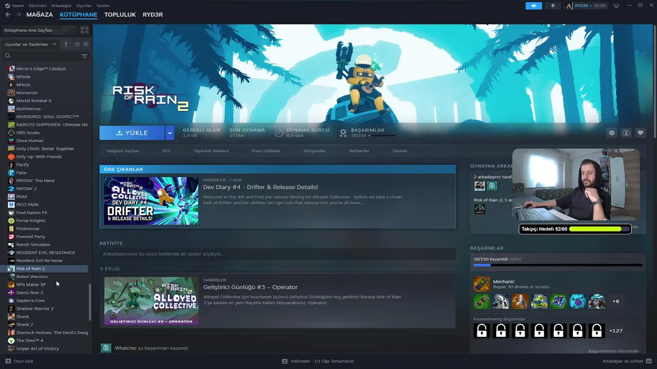Click the back navigation arrow
The width and height of the screenshot is (657, 369).
click(x=8, y=14)
